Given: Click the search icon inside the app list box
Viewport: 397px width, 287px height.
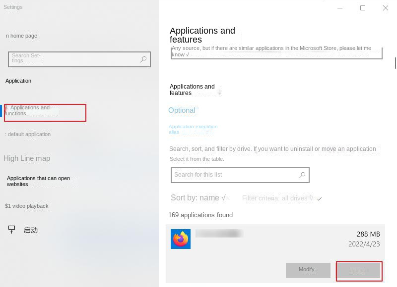Looking at the screenshot, I should coord(302,175).
